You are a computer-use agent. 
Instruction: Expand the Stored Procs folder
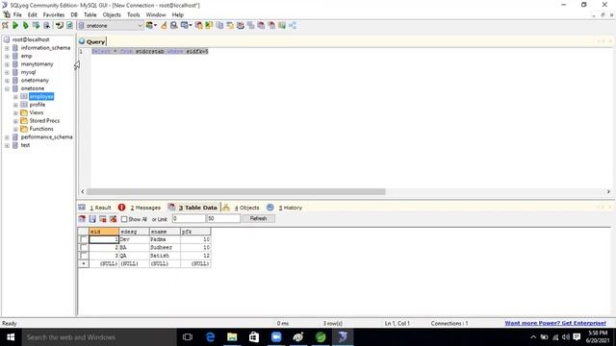(15, 121)
